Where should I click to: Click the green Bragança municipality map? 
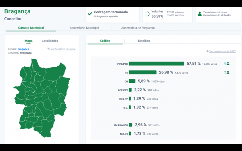coord(42,98)
